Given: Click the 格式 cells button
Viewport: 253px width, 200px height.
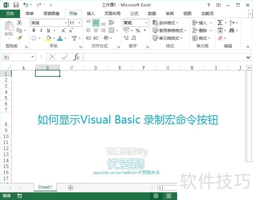Looking at the screenshot, I should coord(201,38).
